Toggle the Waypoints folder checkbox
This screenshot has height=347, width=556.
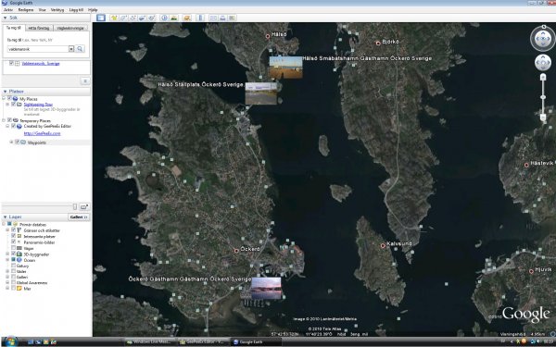tap(17, 143)
